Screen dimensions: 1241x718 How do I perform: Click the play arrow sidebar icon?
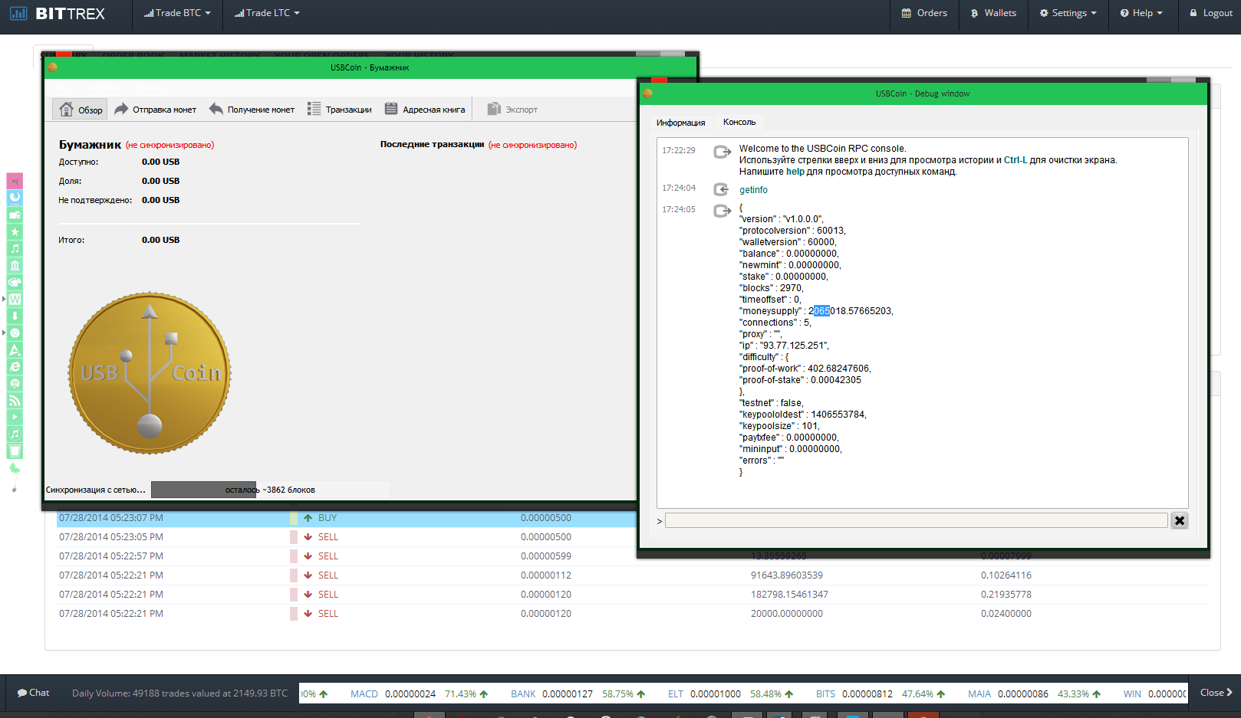click(x=15, y=417)
